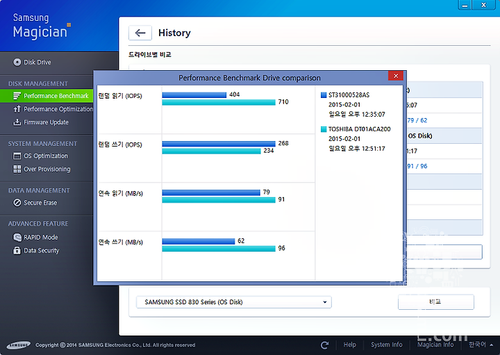The height and width of the screenshot is (355, 500).
Task: Open the 한국어 language selector
Action: 481,345
